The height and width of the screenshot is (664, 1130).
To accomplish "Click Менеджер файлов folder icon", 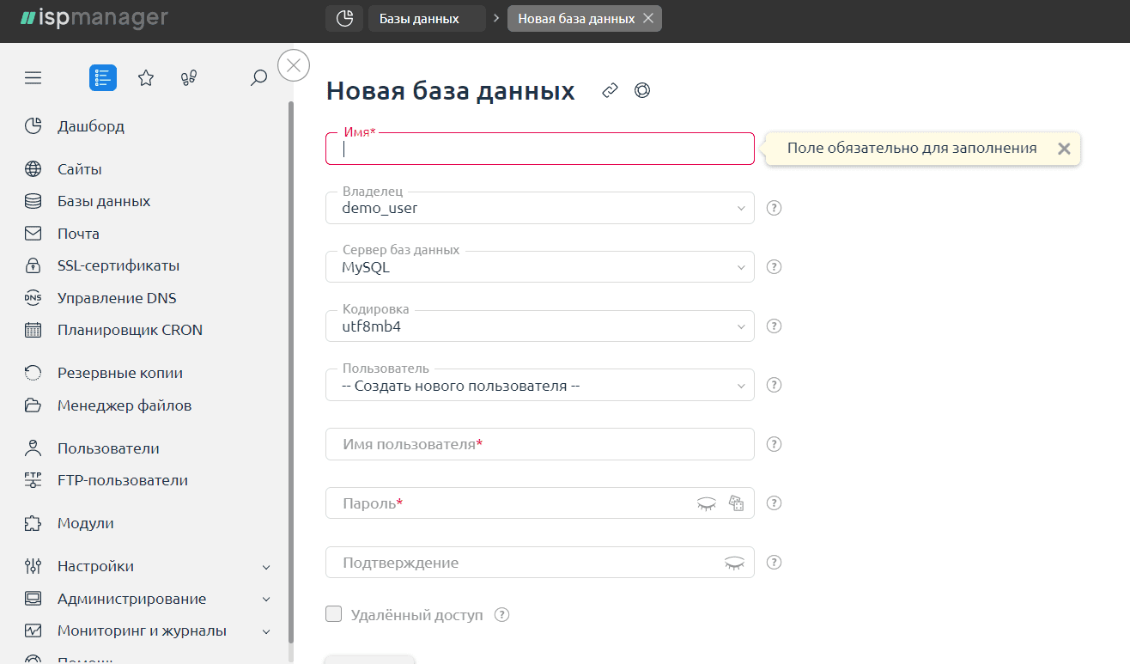I will tap(33, 405).
